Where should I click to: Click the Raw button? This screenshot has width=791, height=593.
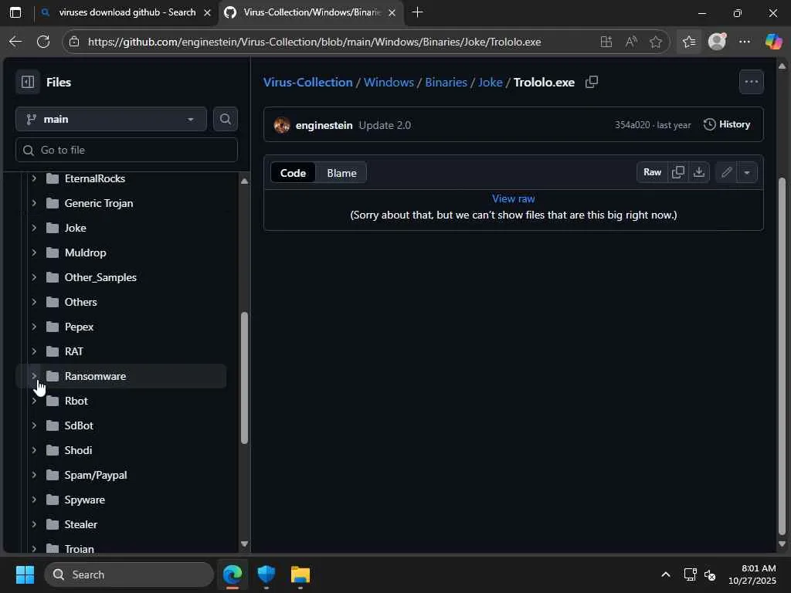[652, 172]
